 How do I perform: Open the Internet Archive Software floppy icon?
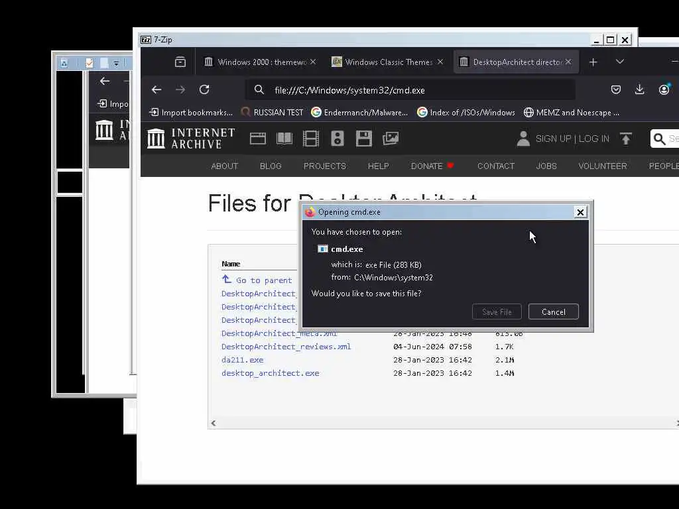click(x=364, y=139)
